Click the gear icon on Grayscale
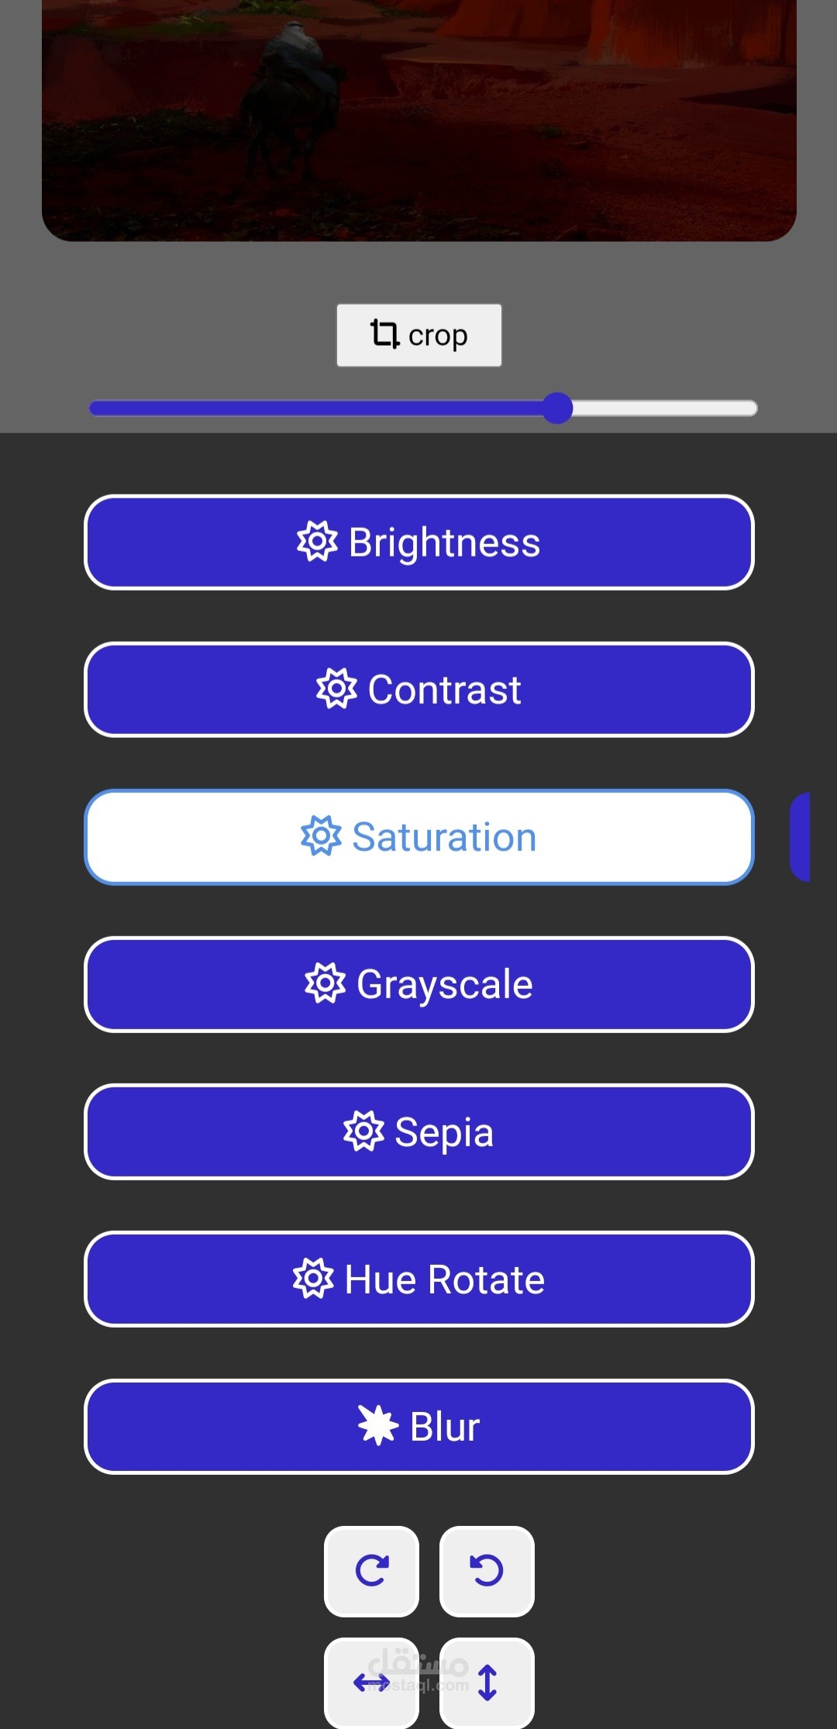This screenshot has height=1729, width=837. pyautogui.click(x=325, y=984)
